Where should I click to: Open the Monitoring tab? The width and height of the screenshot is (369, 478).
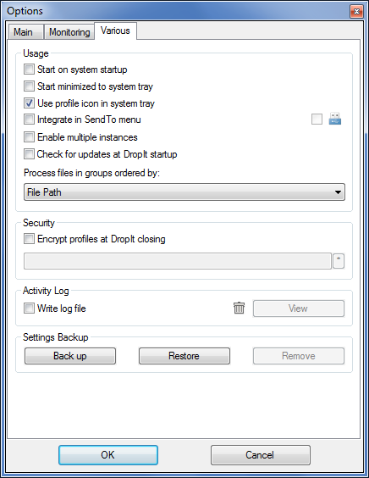pos(69,31)
